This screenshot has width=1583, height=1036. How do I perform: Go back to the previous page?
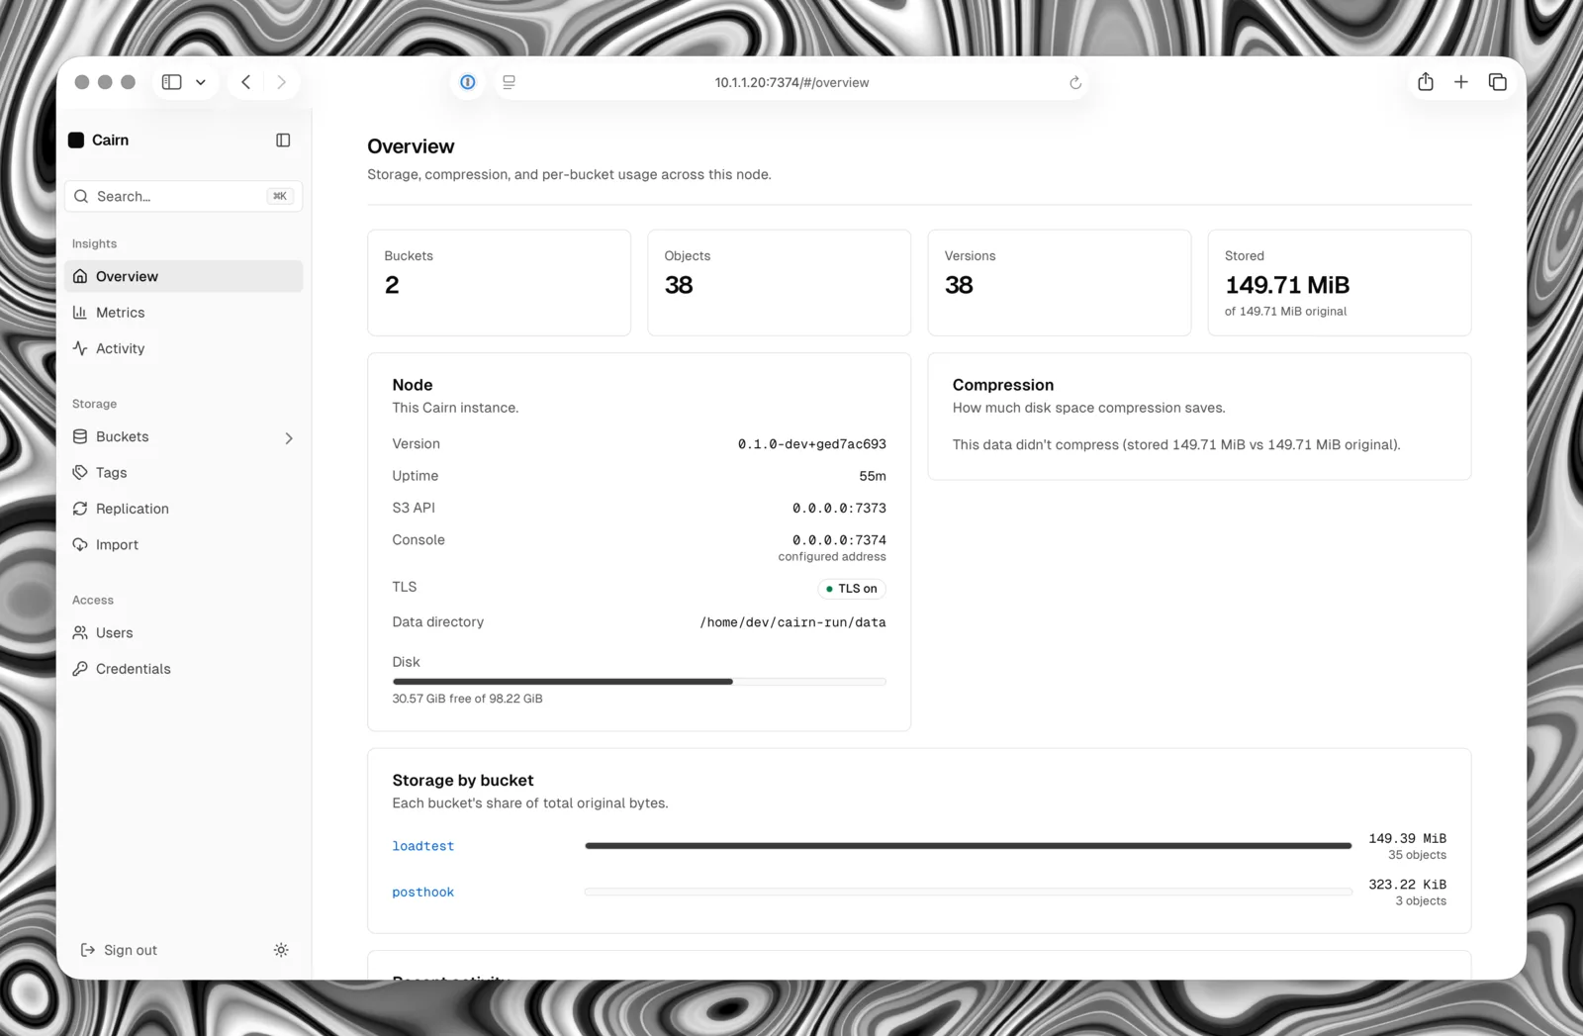click(246, 82)
